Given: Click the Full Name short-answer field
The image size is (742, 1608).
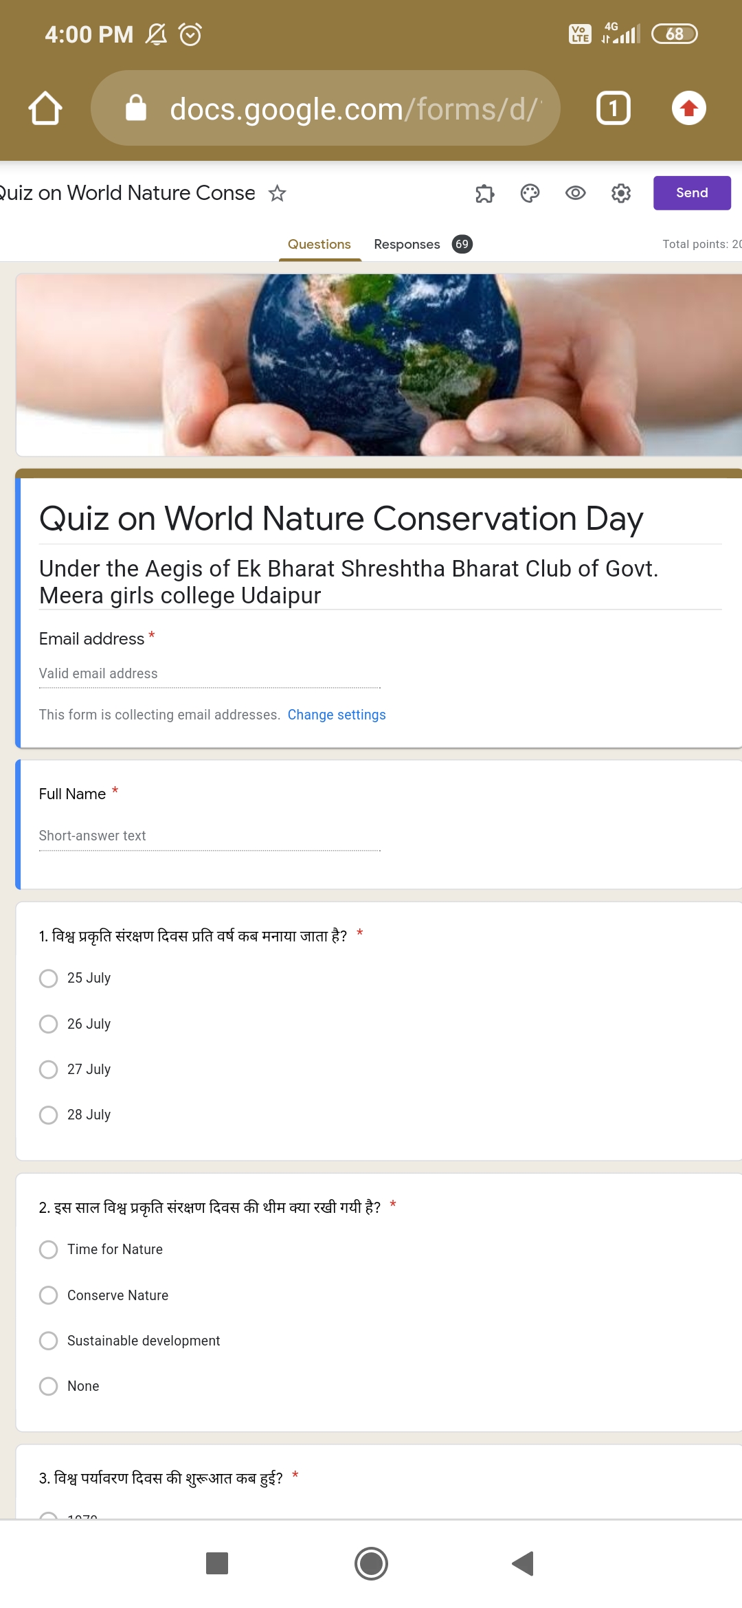Looking at the screenshot, I should pyautogui.click(x=210, y=836).
